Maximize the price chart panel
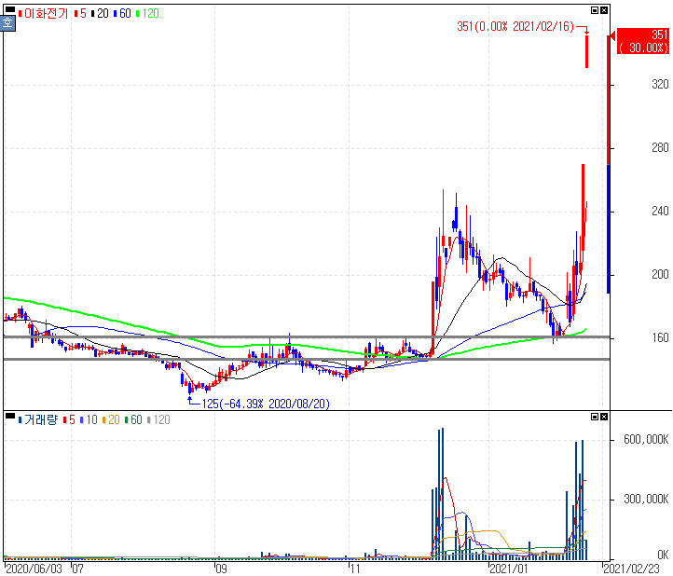 coord(595,10)
